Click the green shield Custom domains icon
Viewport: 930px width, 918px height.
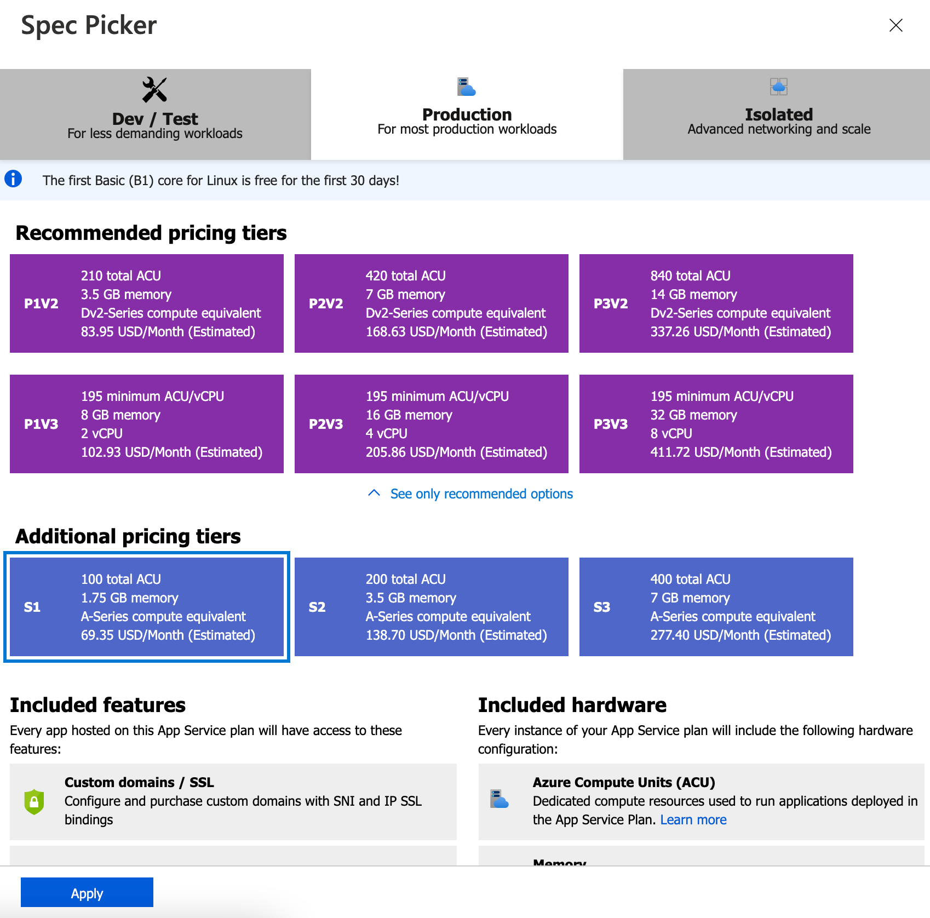pyautogui.click(x=34, y=801)
